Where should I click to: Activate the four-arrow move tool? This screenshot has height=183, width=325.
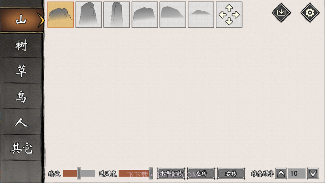pos(229,15)
